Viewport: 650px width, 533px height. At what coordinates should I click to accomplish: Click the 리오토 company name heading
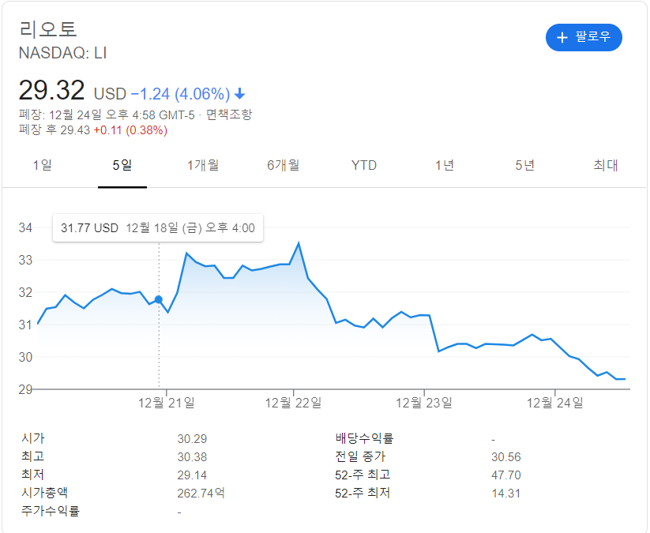(x=48, y=29)
